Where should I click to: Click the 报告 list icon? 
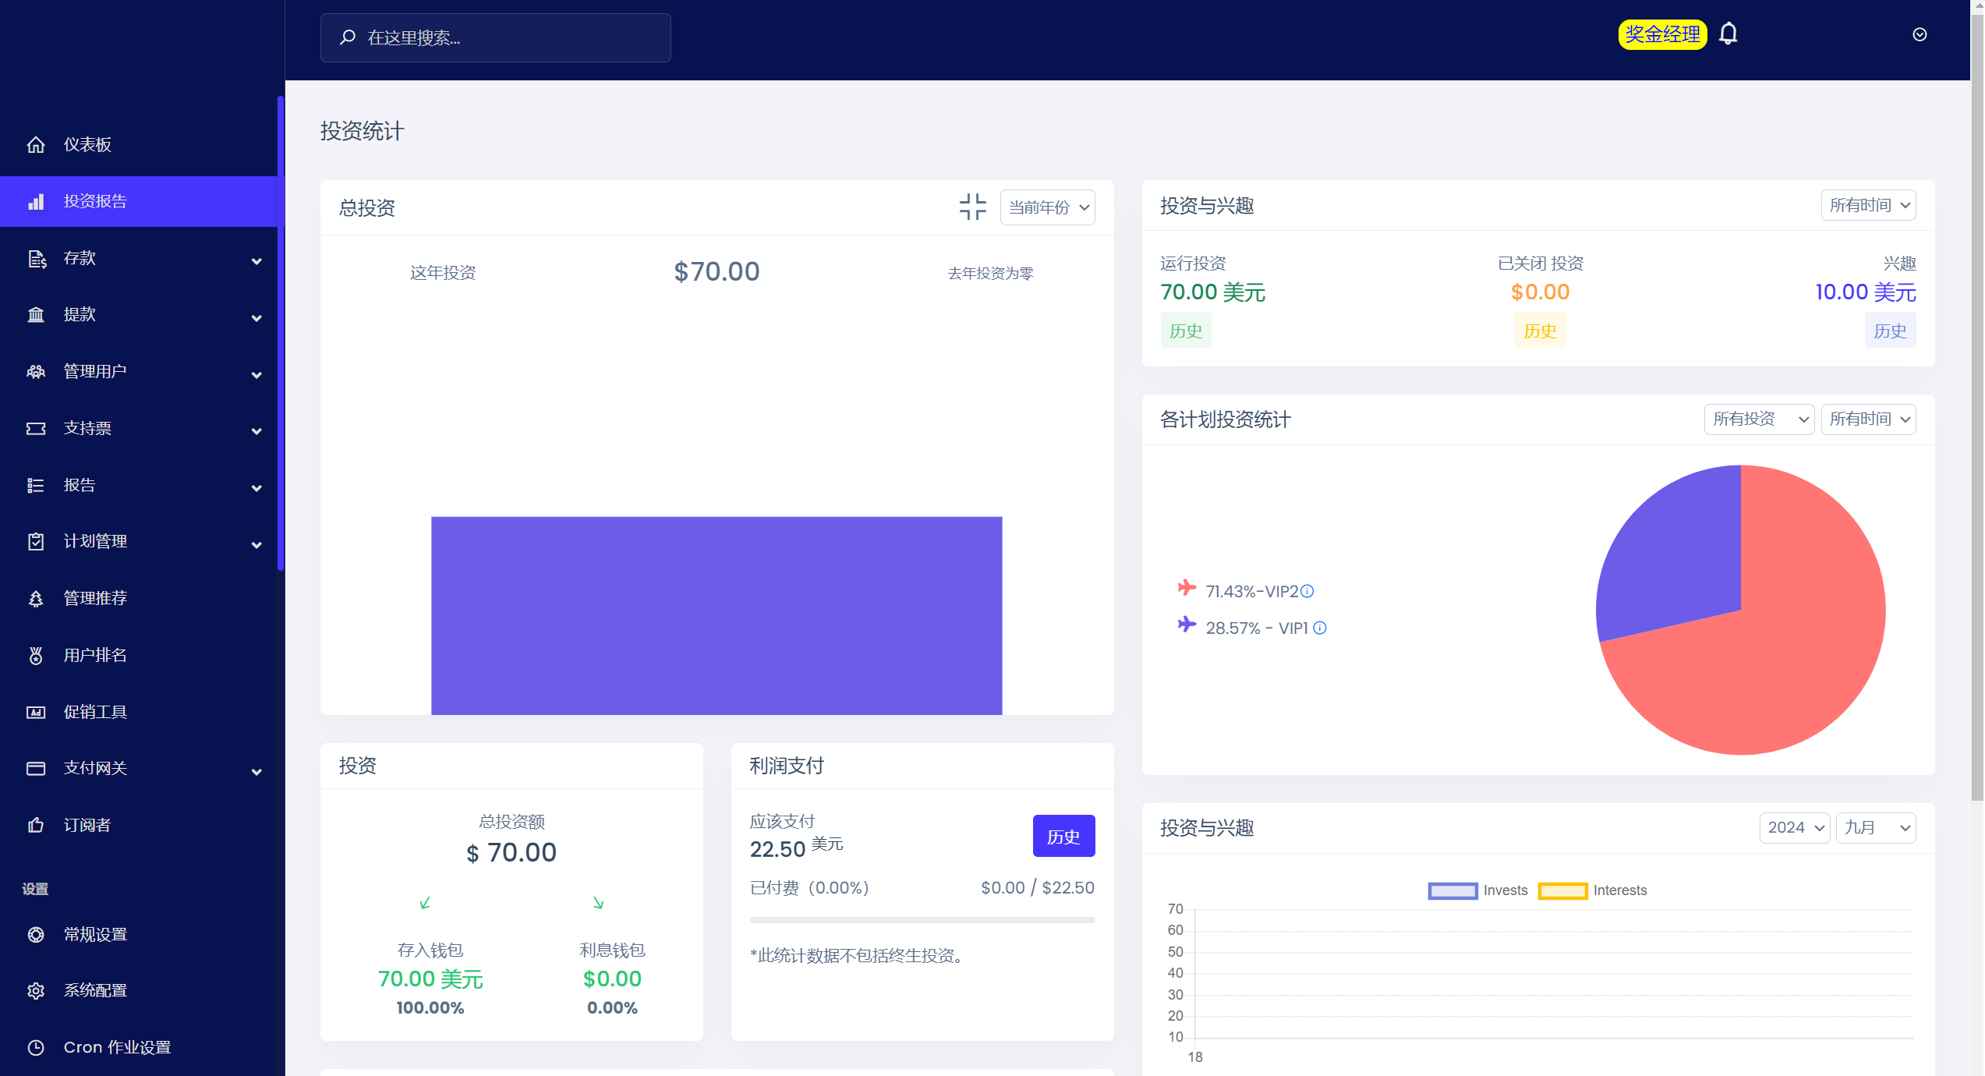[36, 485]
